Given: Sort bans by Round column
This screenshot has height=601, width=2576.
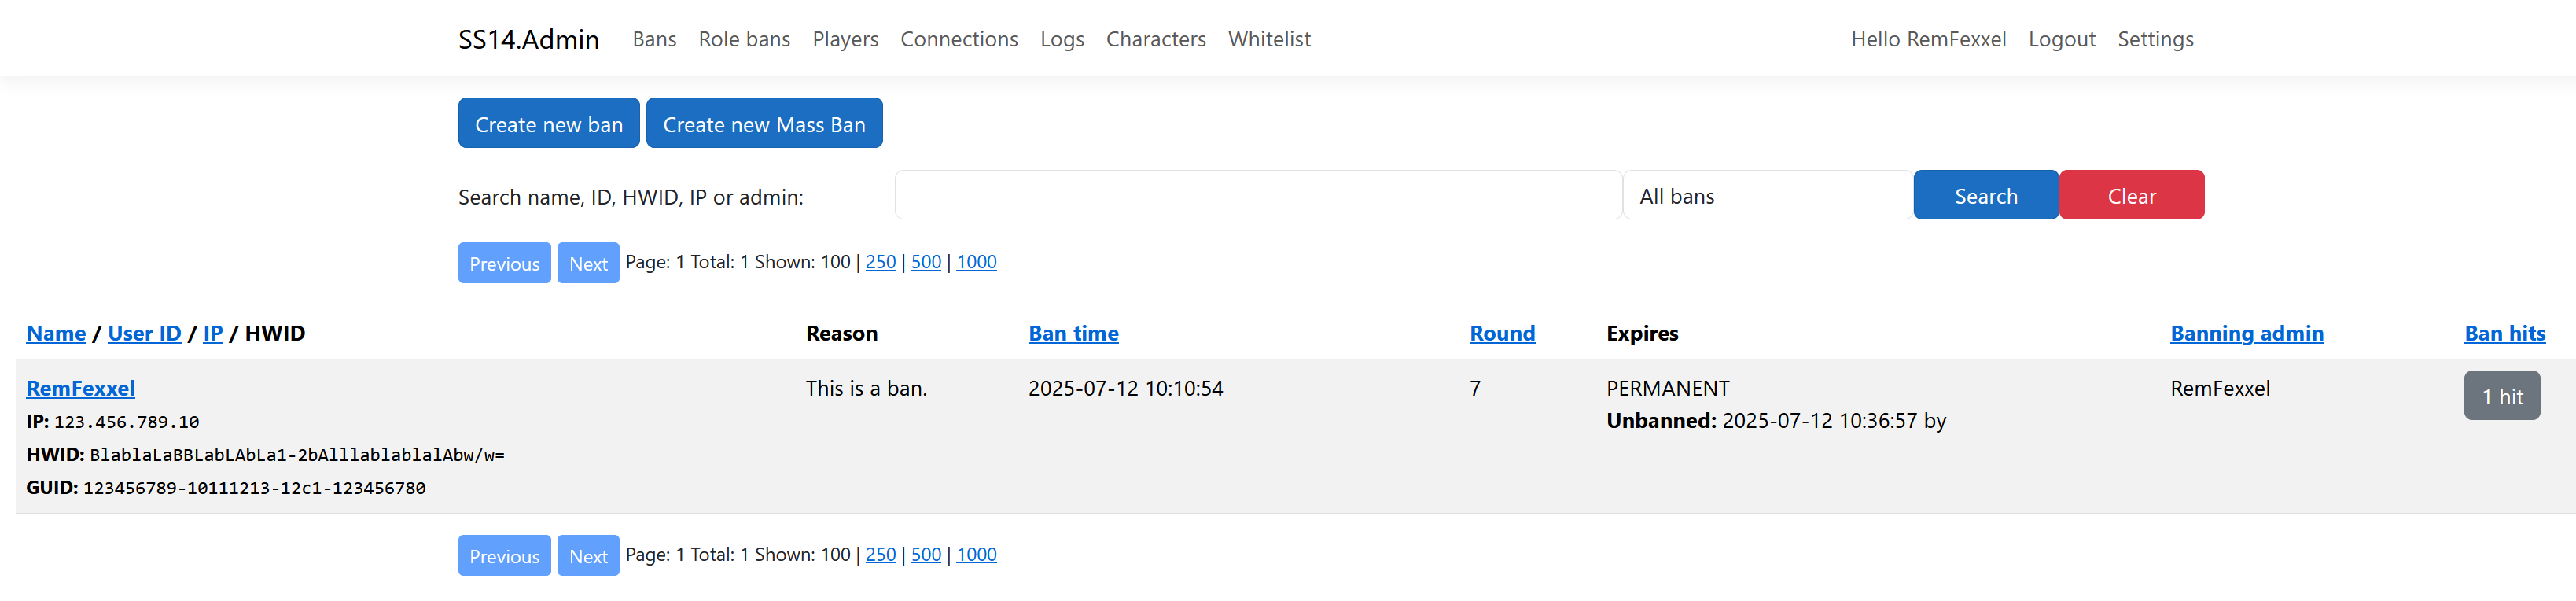Looking at the screenshot, I should (x=1501, y=334).
